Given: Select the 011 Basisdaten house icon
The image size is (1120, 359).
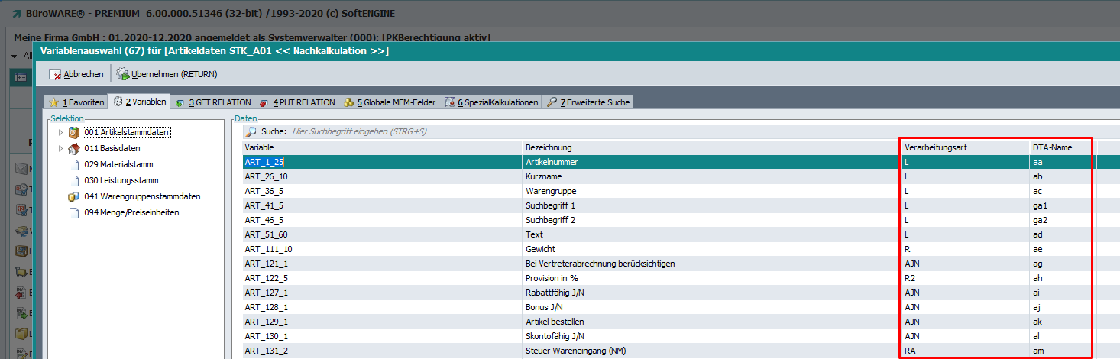Looking at the screenshot, I should [x=74, y=149].
